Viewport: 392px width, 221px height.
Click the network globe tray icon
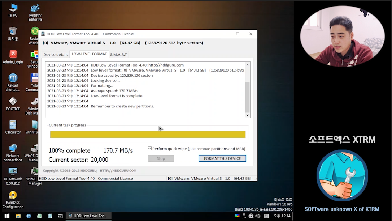[x=251, y=216]
